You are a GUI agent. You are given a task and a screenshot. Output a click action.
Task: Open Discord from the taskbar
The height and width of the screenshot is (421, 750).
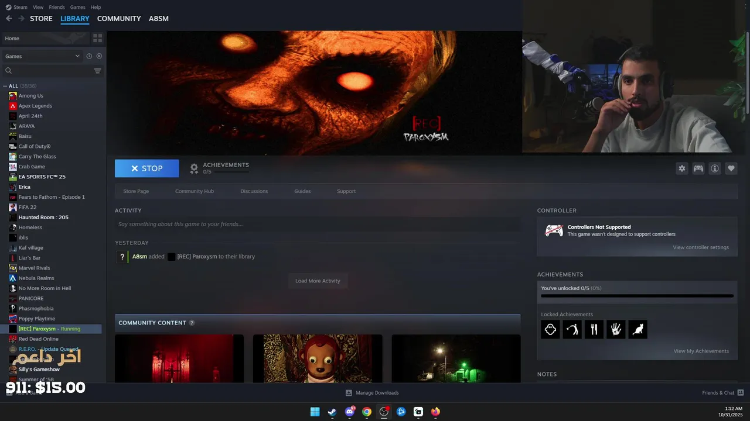coord(349,412)
